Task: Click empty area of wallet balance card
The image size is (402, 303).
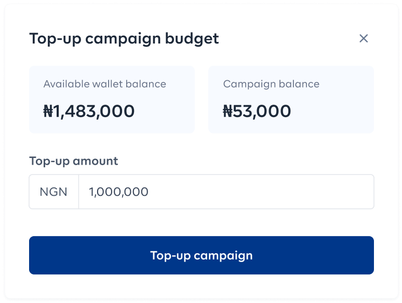Action: pyautogui.click(x=164, y=112)
